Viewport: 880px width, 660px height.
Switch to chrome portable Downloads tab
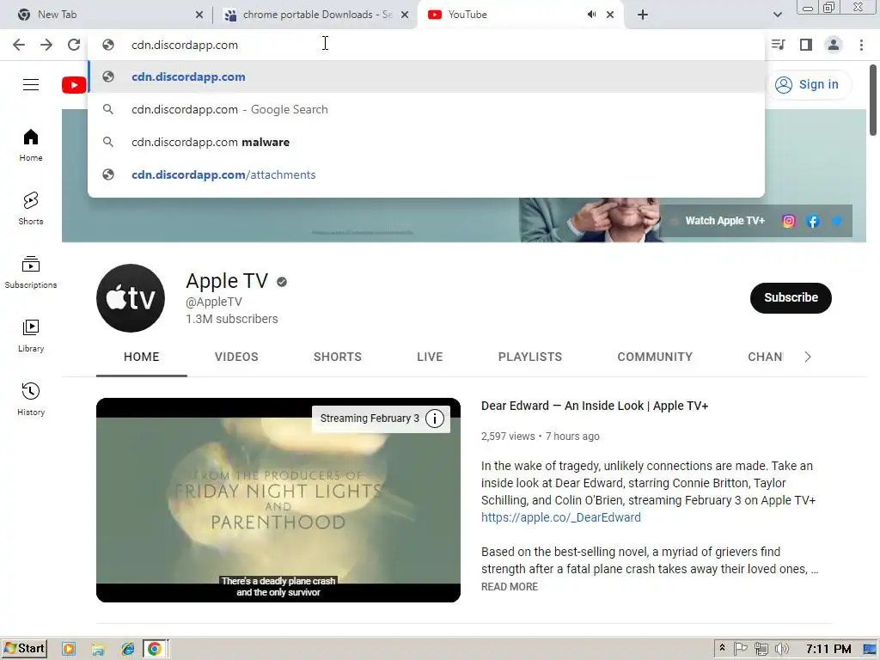click(x=317, y=15)
